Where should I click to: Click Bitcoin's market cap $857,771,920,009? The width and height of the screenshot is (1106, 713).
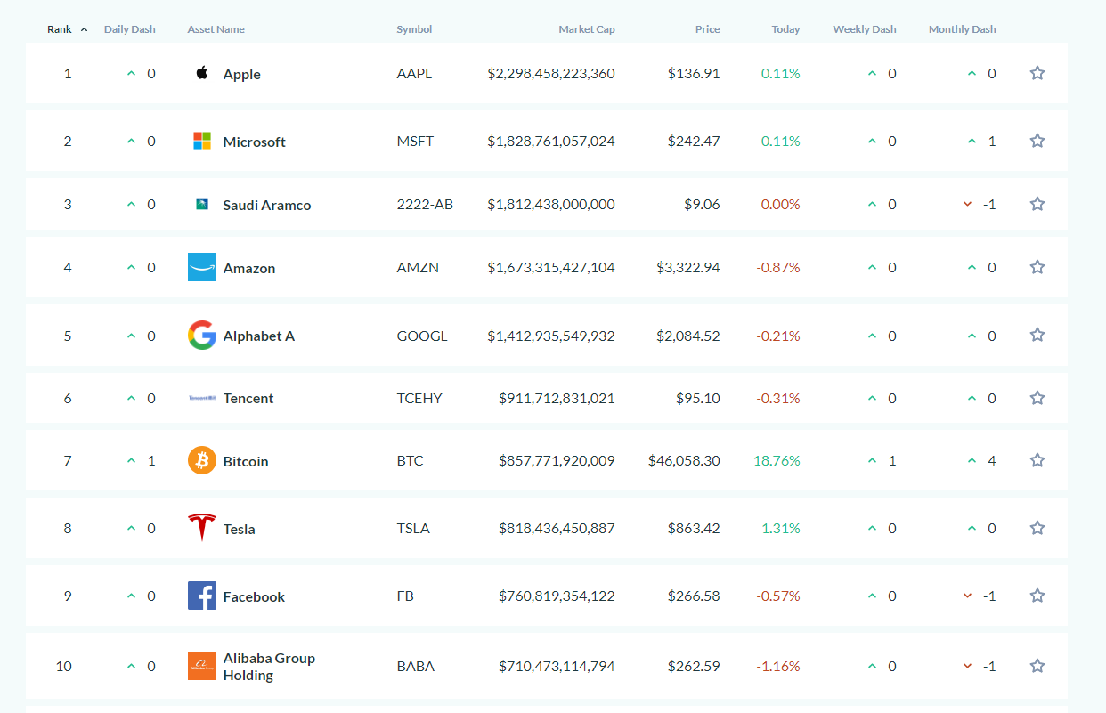click(557, 460)
